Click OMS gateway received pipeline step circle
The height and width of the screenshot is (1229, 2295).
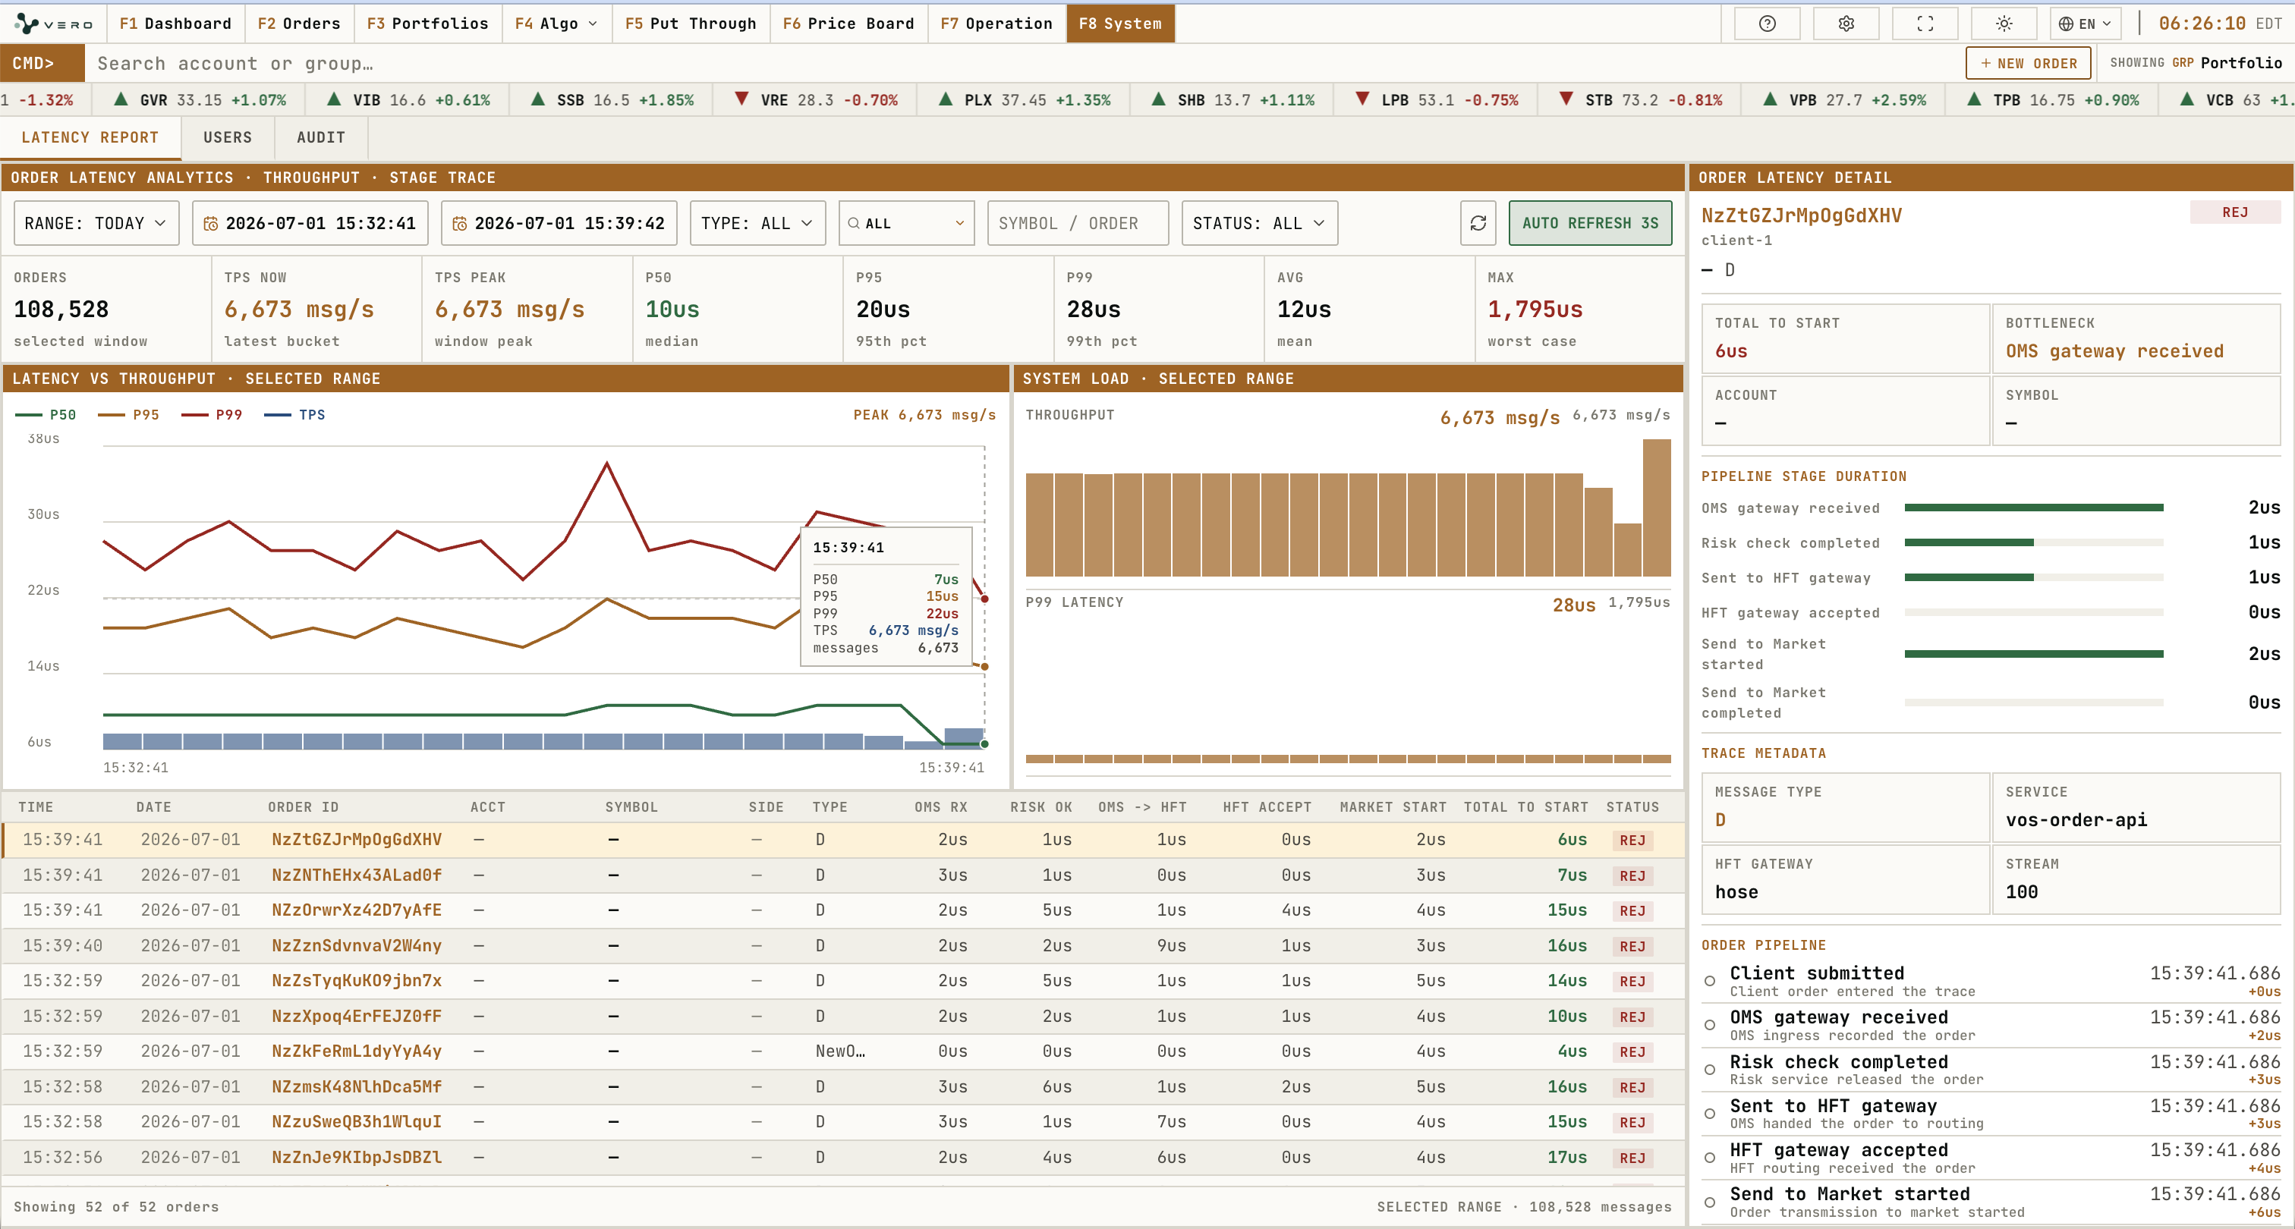coord(1710,1025)
